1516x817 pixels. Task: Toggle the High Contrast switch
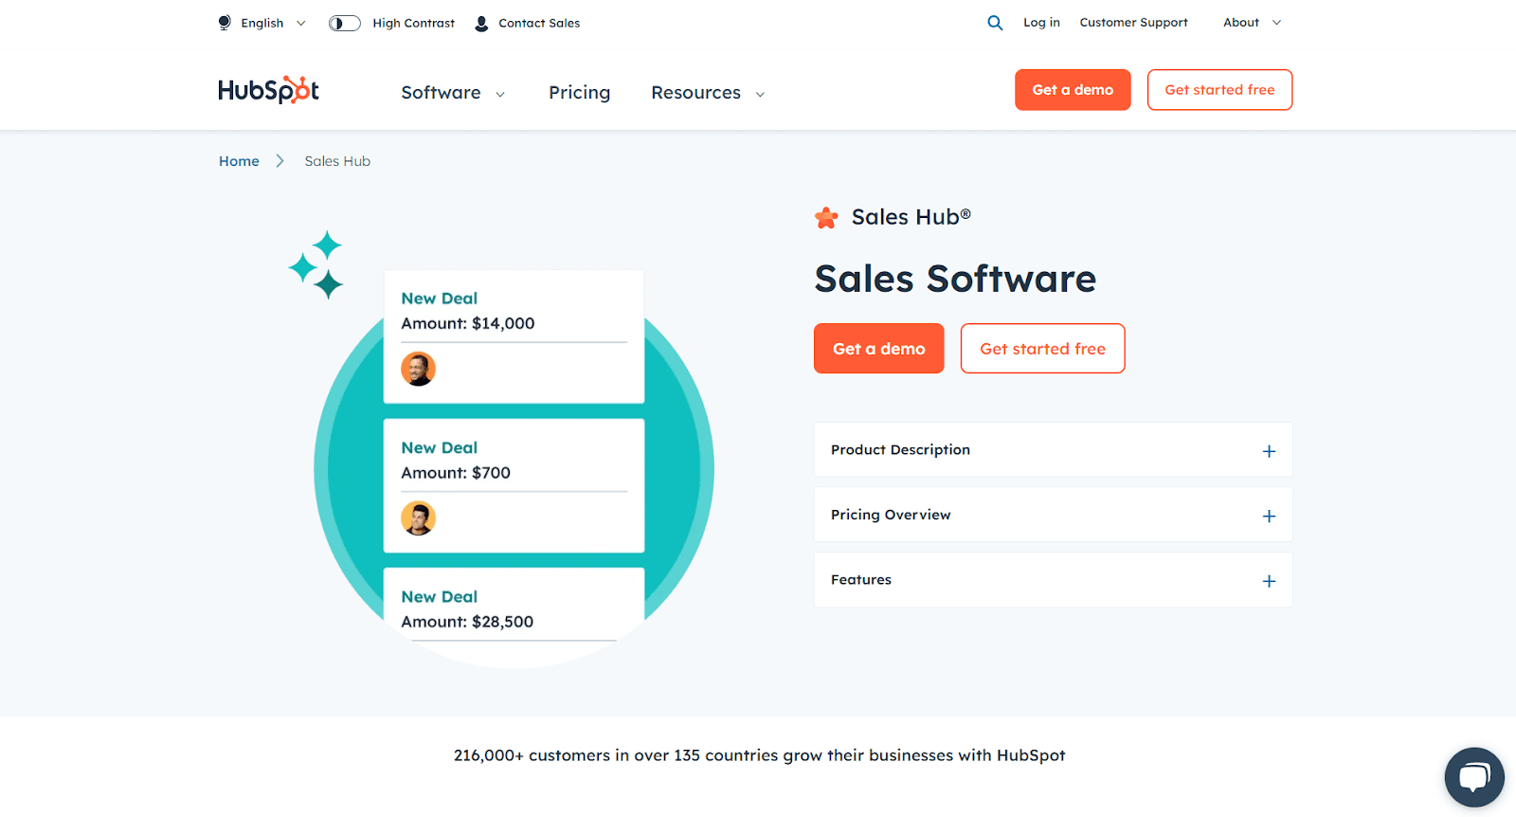[x=345, y=24]
